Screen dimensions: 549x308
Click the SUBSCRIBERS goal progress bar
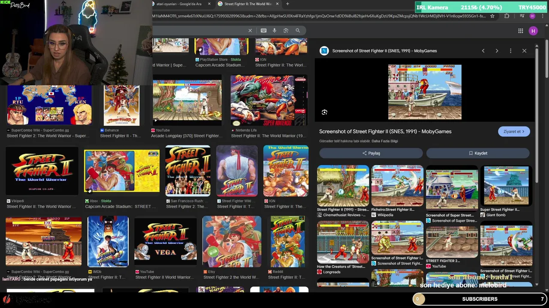(480, 299)
